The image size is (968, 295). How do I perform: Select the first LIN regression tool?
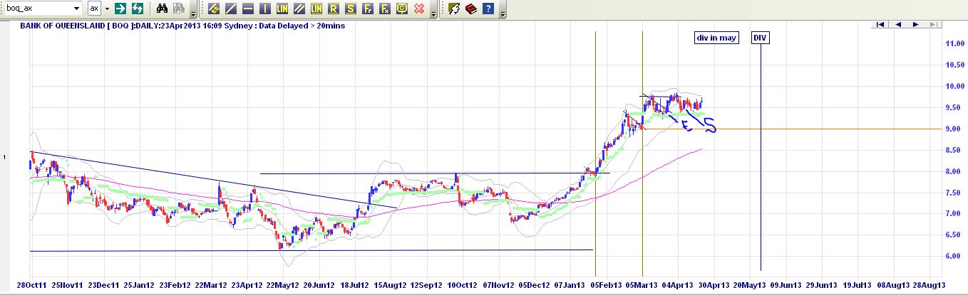(x=282, y=9)
